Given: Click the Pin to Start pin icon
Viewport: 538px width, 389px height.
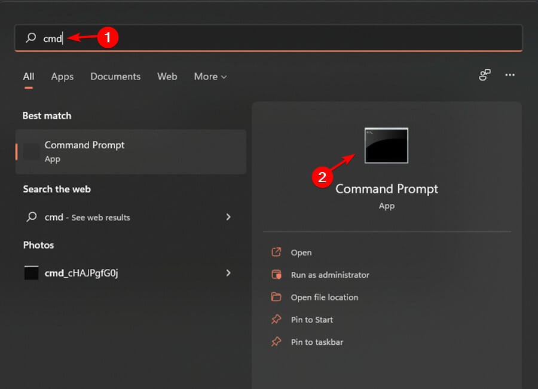Looking at the screenshot, I should click(276, 319).
